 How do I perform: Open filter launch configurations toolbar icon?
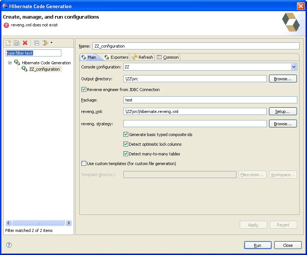[x=45, y=43]
